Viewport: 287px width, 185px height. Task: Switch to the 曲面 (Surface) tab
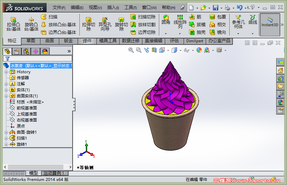tap(50, 41)
